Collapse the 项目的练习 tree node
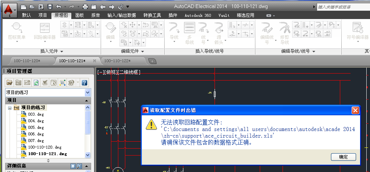Screen dimensions: 370x172 (10, 108)
